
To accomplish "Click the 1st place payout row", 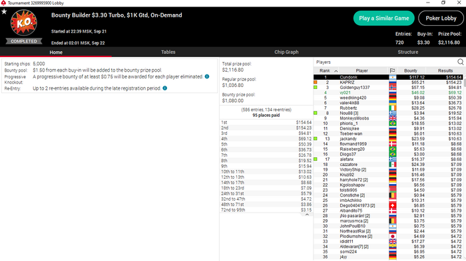I will tap(266, 122).
